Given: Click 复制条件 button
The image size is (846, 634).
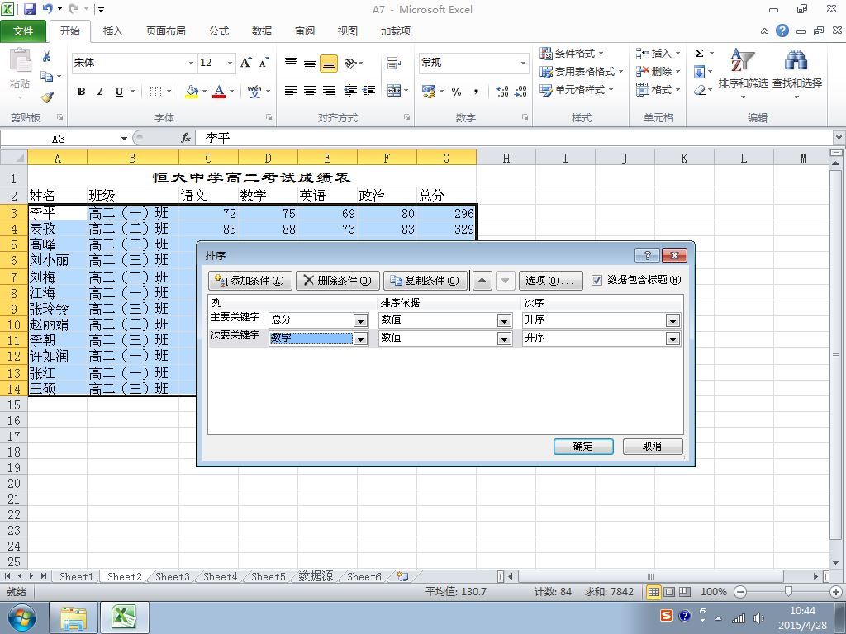Looking at the screenshot, I should [x=425, y=281].
